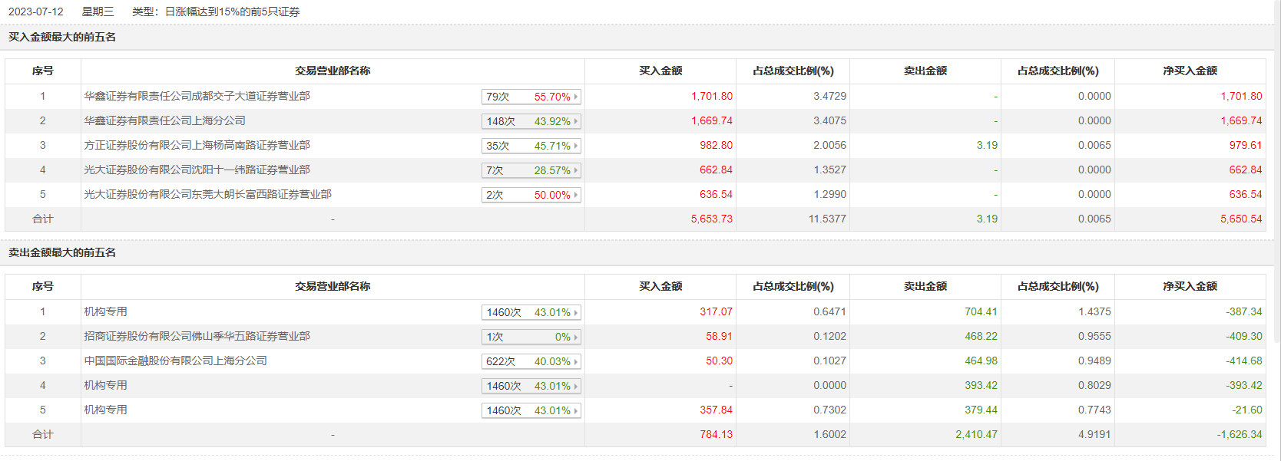This screenshot has height=461, width=1281.
Task: Click the arrow beside 148次 43.92%
Action: 575,121
